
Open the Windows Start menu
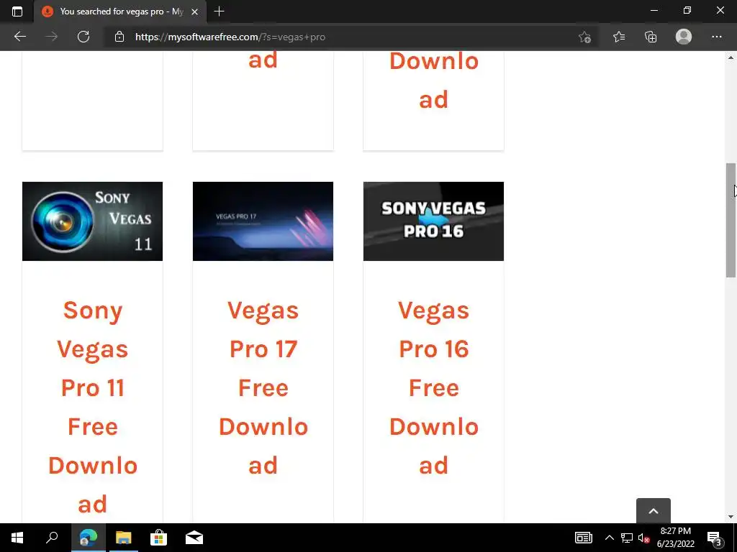[17, 538]
